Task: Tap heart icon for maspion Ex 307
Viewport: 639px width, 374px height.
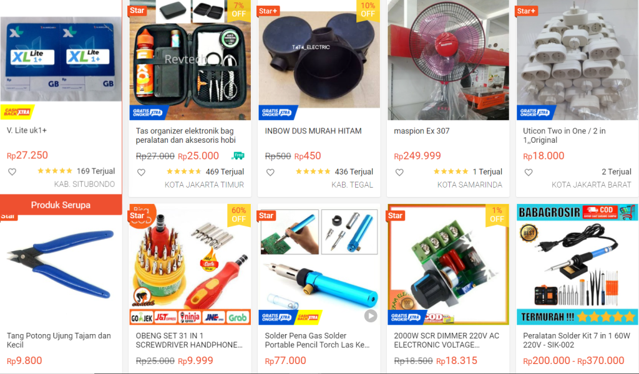Action: 399,172
